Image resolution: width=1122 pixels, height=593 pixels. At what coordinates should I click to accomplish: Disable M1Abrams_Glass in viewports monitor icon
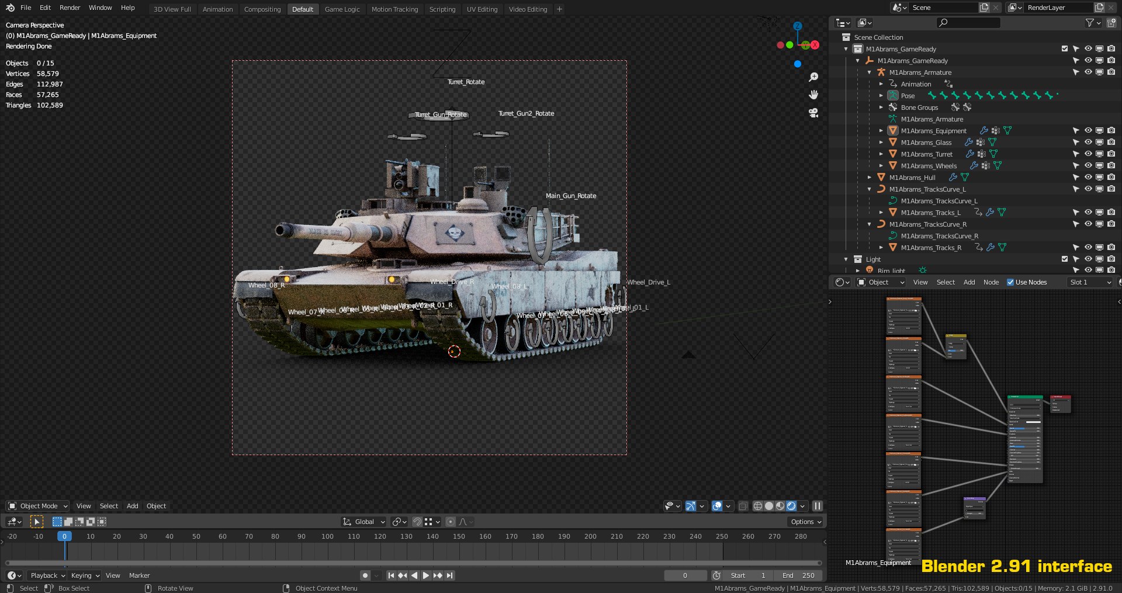click(1099, 143)
